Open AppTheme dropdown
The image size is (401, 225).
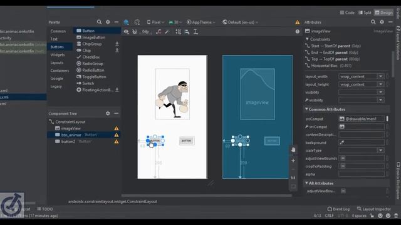(201, 22)
